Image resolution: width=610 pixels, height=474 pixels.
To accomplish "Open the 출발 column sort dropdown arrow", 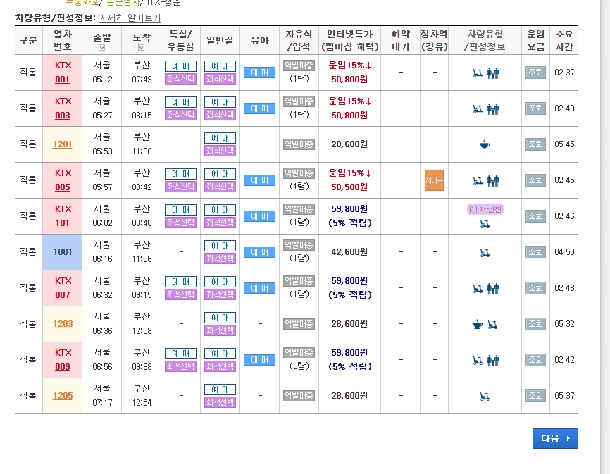I will click(101, 47).
